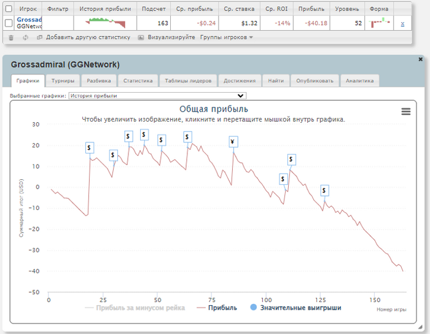Viewport: 430px width, 334px height.
Task: Click the picture icon beside Визуализируйте
Action: pos(141,37)
